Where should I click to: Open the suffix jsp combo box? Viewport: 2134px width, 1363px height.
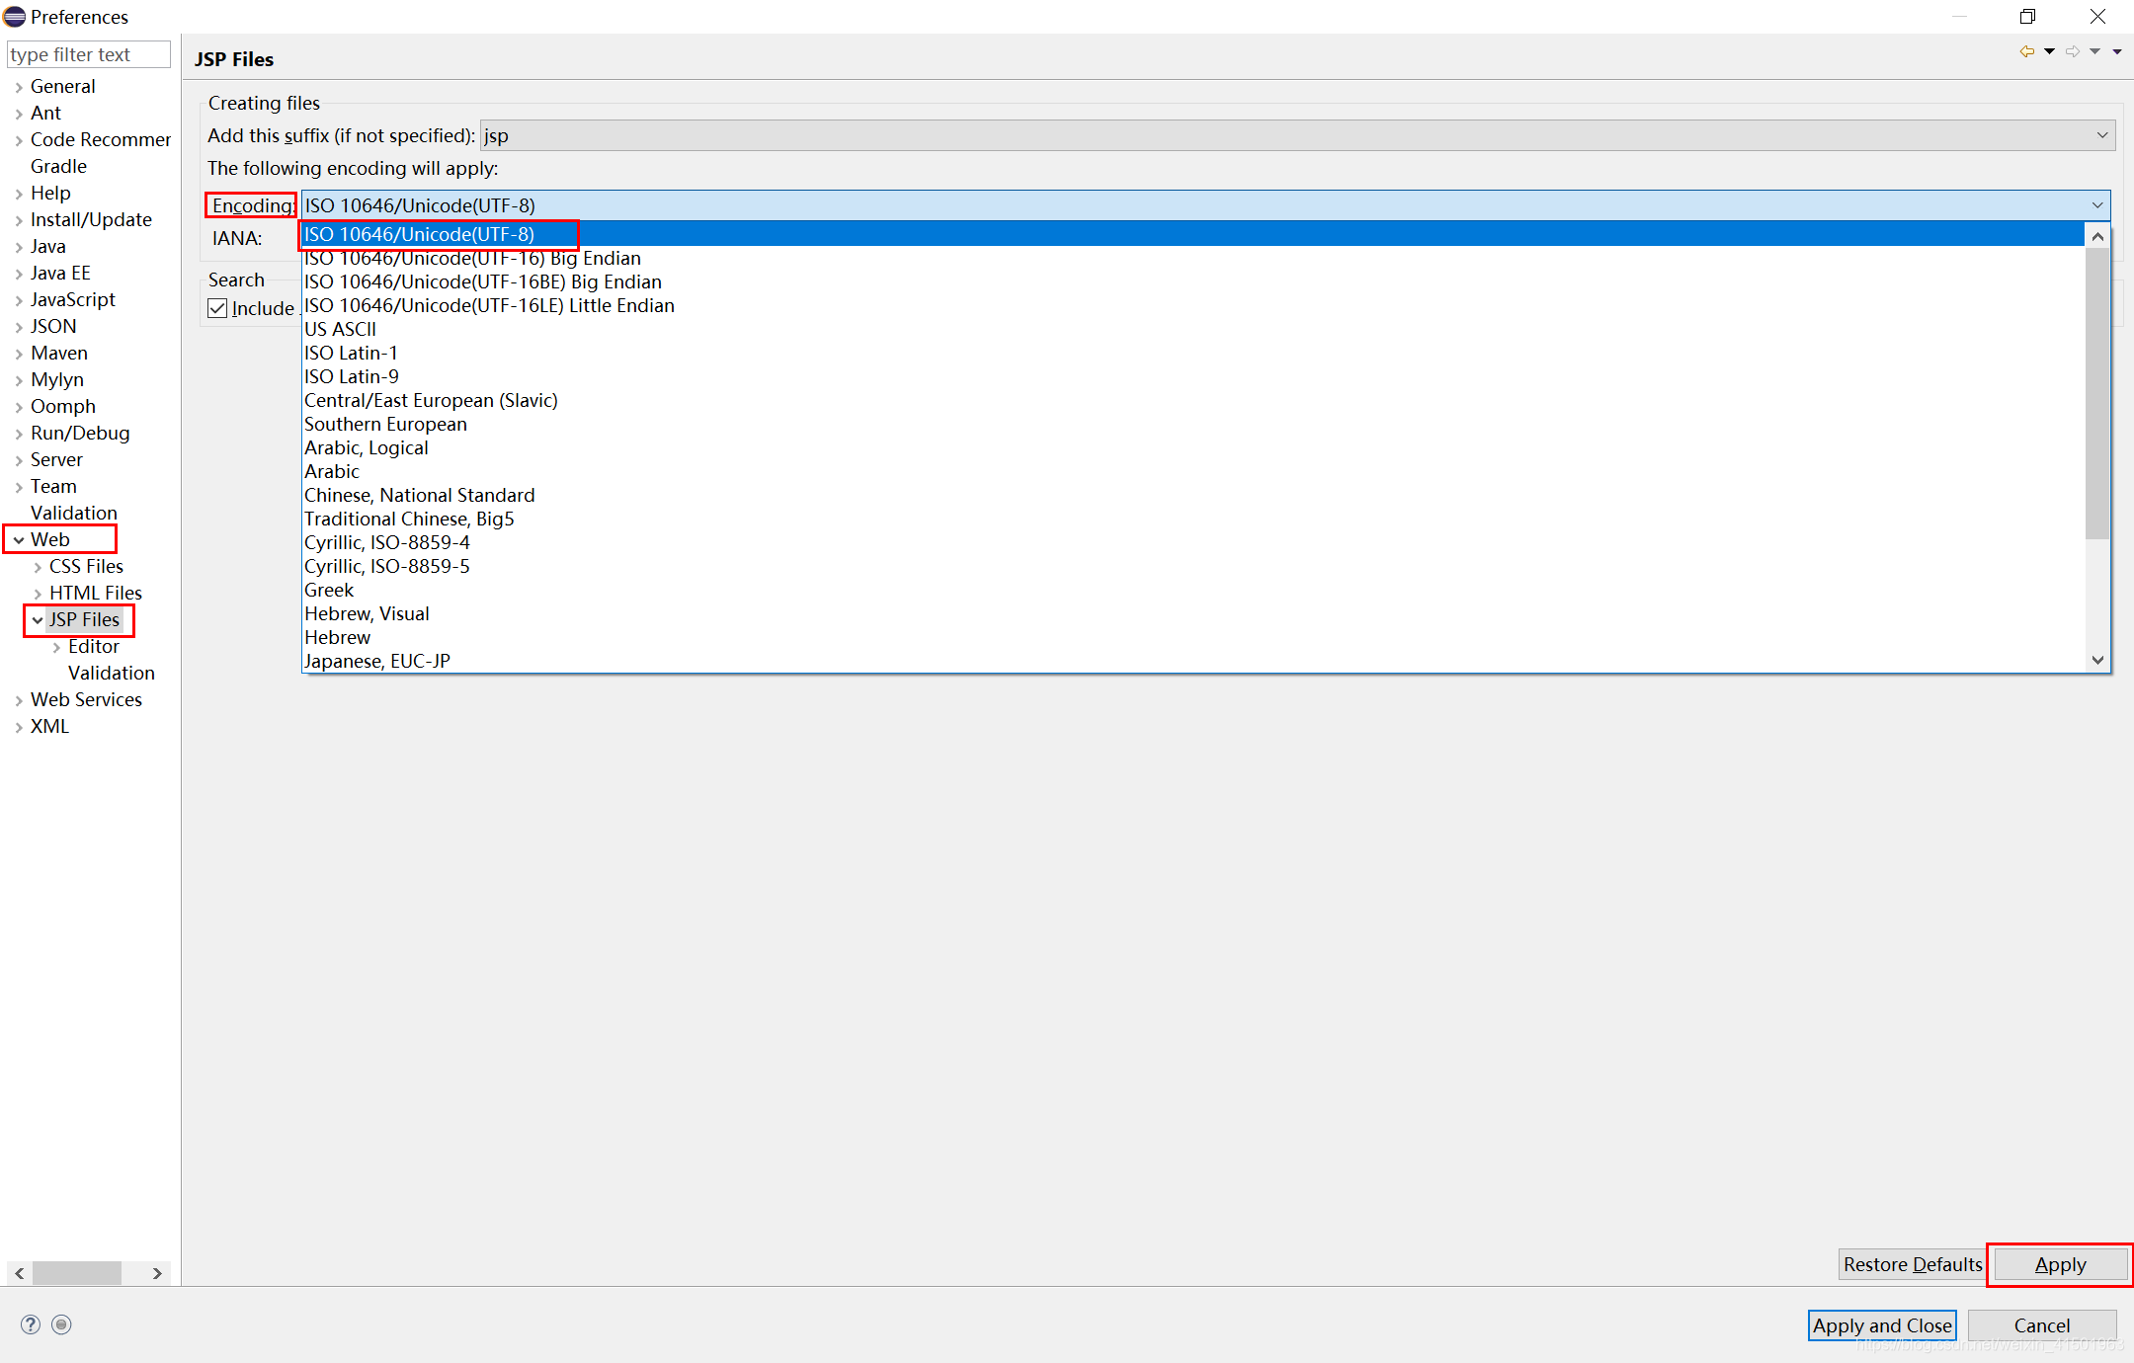click(1297, 135)
